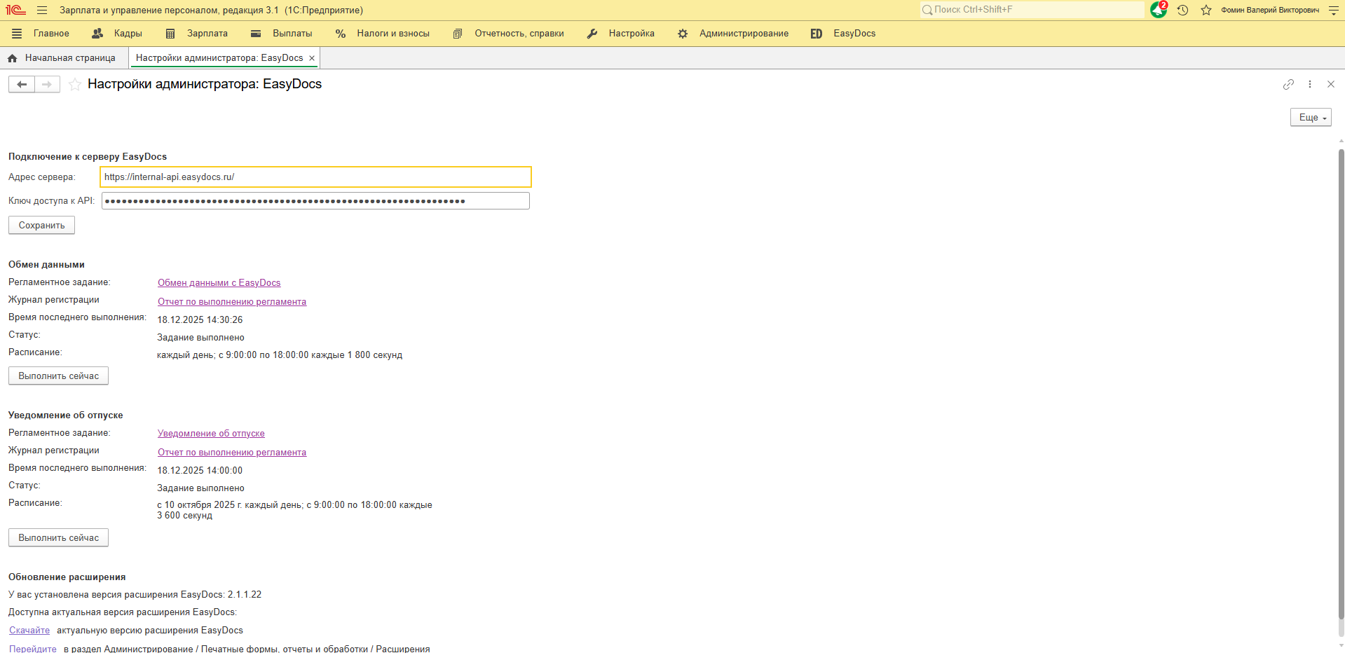
Task: Expand the user settings menu at top right
Action: tap(1333, 11)
